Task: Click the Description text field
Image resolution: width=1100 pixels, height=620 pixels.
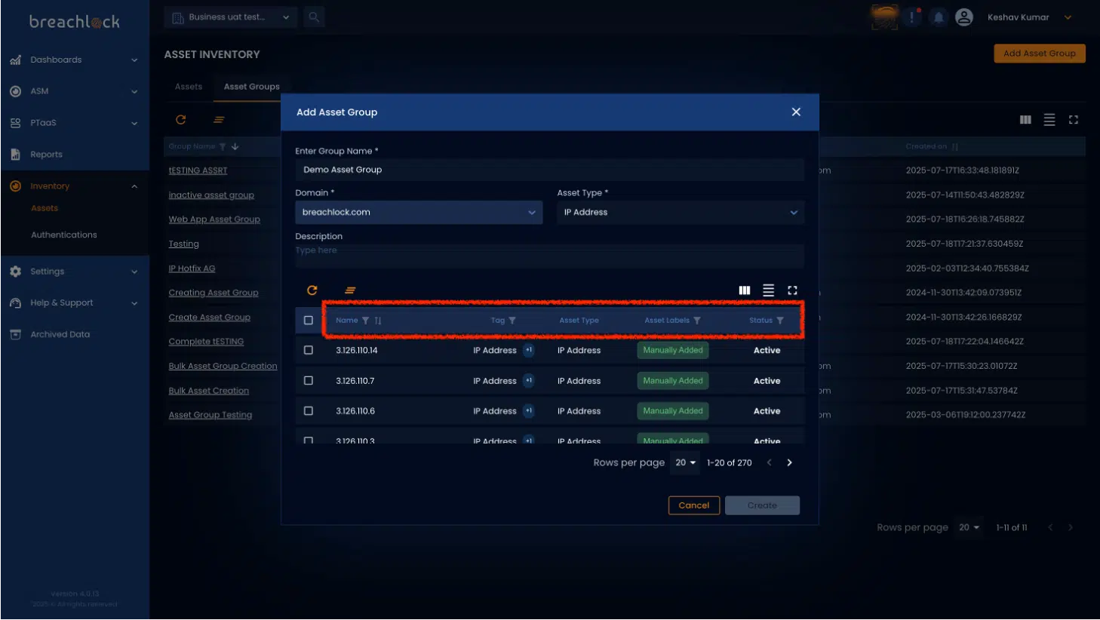Action: [549, 256]
